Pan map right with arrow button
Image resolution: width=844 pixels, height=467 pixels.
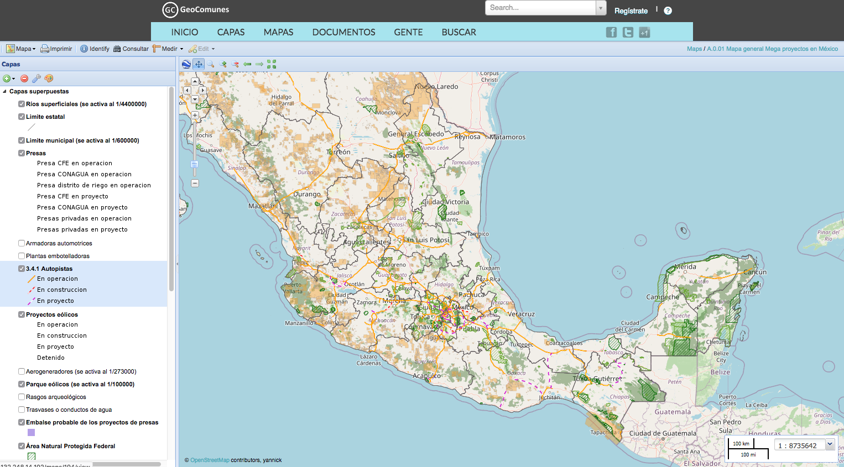coord(202,90)
